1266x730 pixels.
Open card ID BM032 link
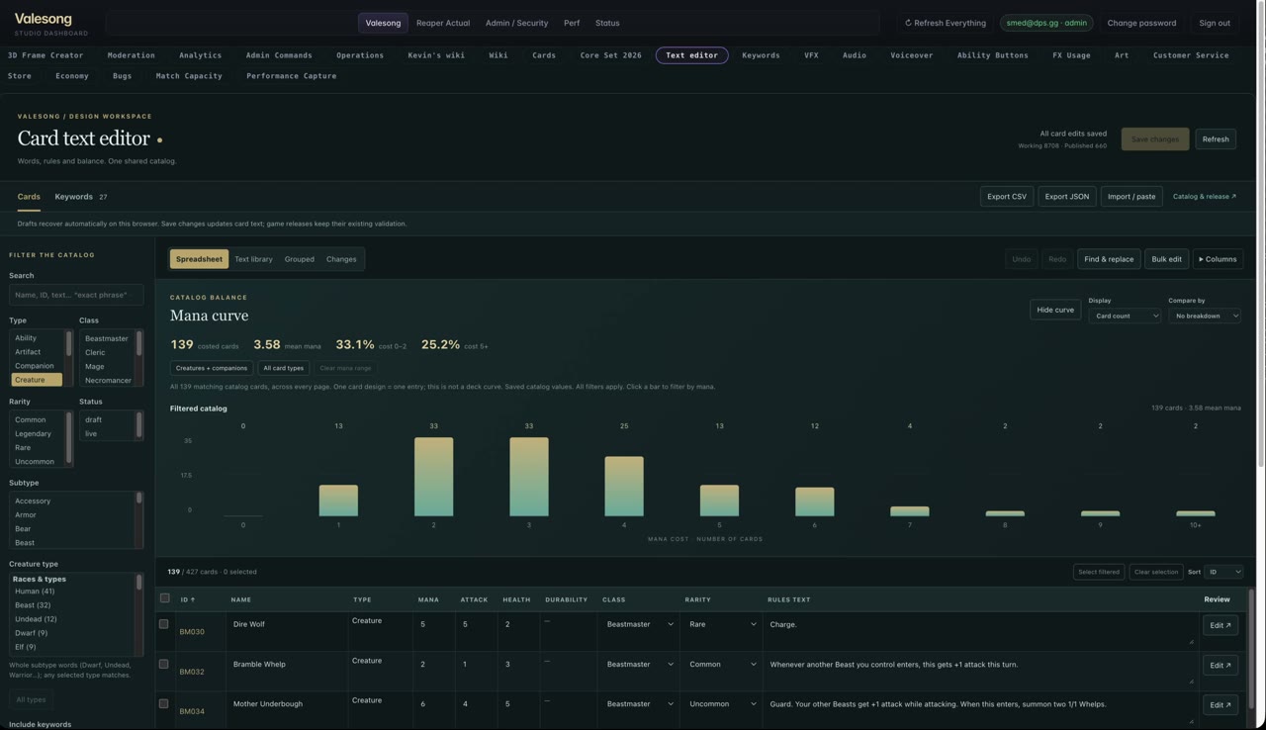click(x=192, y=672)
